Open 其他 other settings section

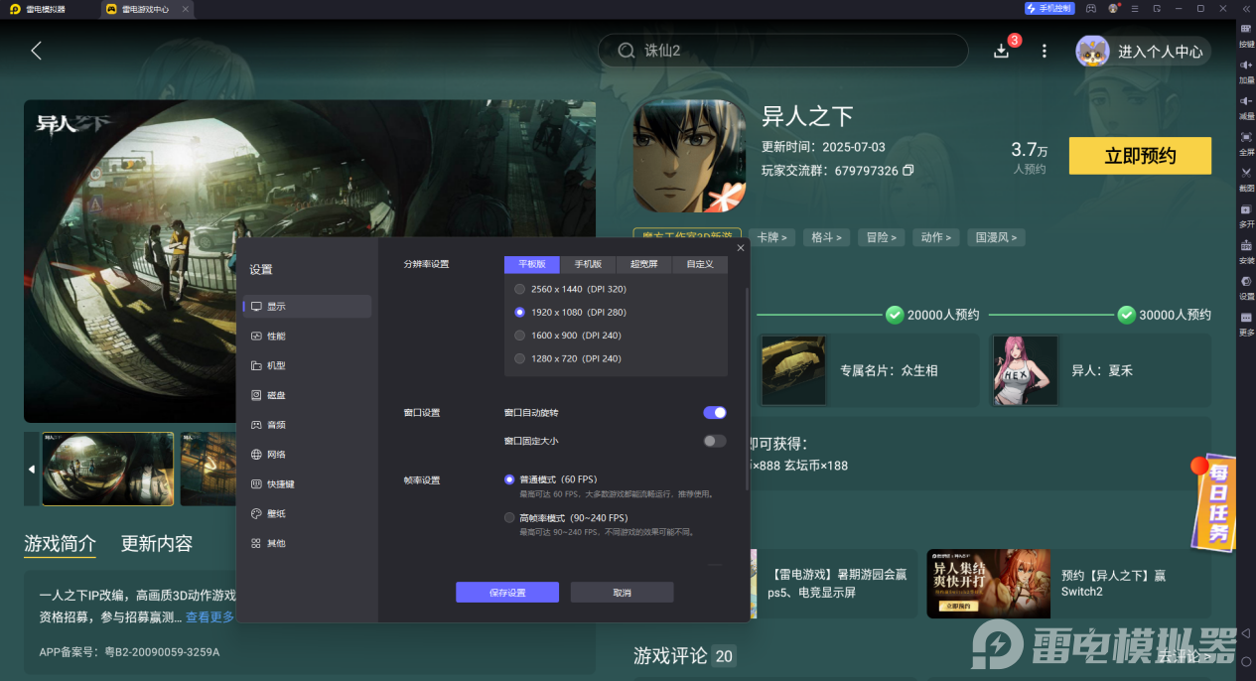(307, 543)
